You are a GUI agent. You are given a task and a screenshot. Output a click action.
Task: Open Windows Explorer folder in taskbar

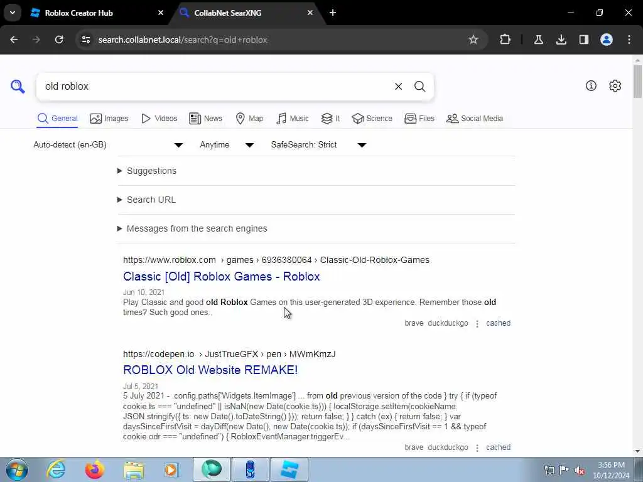(134, 469)
